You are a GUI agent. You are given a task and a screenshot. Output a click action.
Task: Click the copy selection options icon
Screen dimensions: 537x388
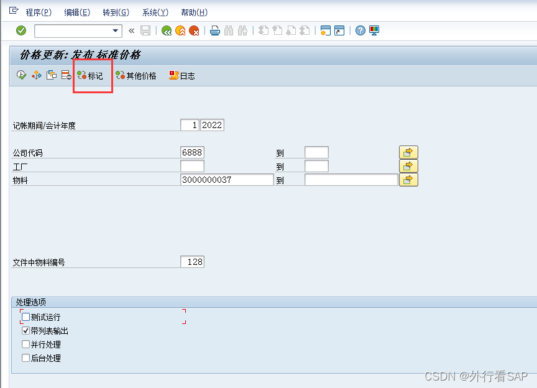(x=52, y=75)
